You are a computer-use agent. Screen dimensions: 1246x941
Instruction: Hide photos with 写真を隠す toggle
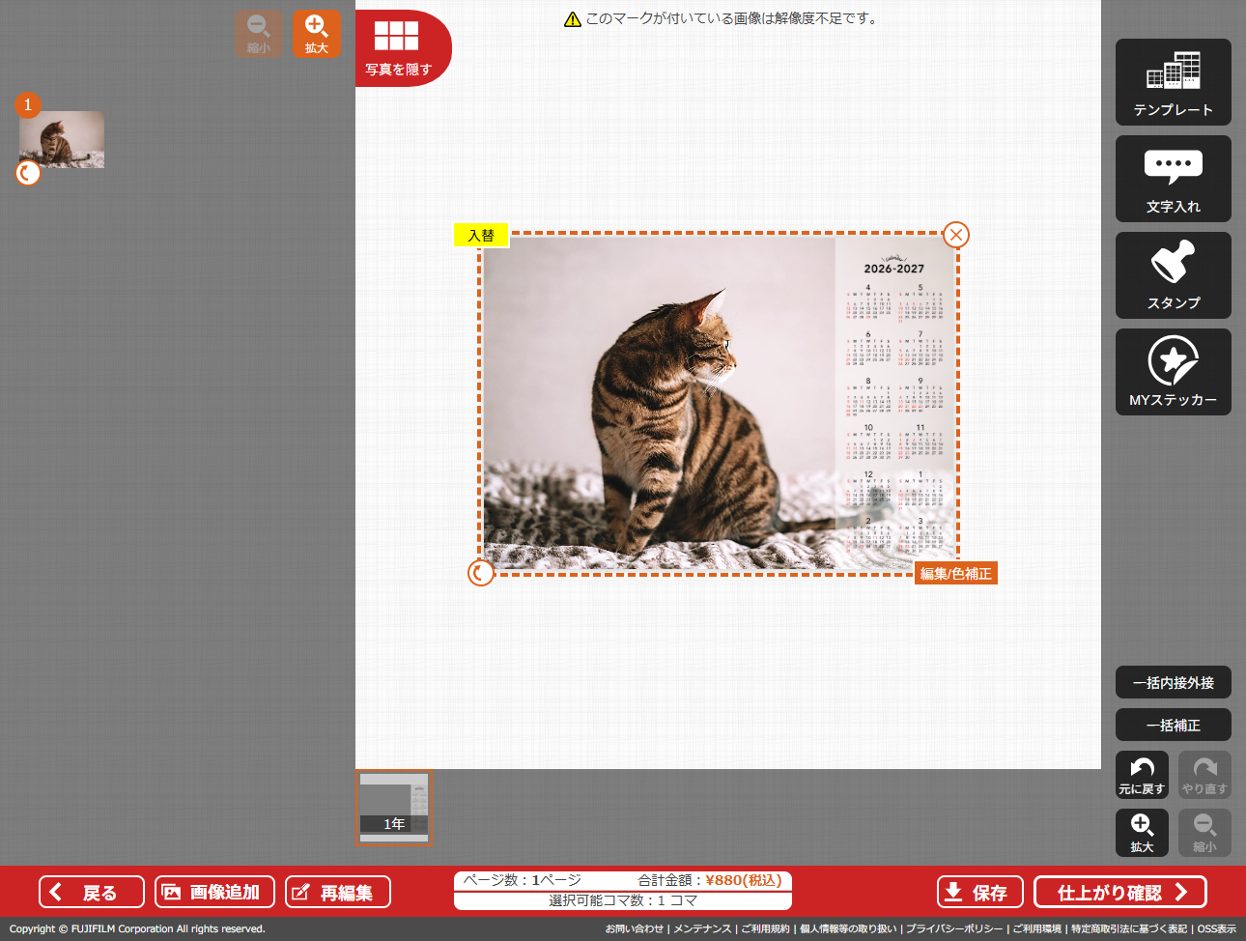click(399, 48)
